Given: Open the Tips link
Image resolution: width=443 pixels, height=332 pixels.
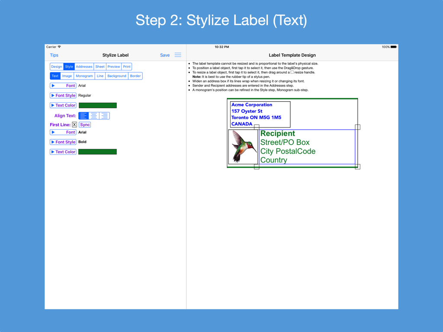Looking at the screenshot, I should click(x=54, y=55).
